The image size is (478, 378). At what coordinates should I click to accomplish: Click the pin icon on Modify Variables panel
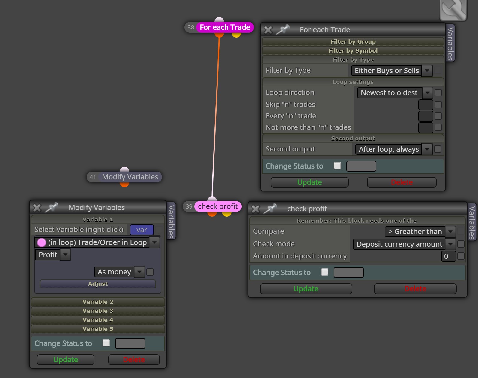tap(51, 207)
